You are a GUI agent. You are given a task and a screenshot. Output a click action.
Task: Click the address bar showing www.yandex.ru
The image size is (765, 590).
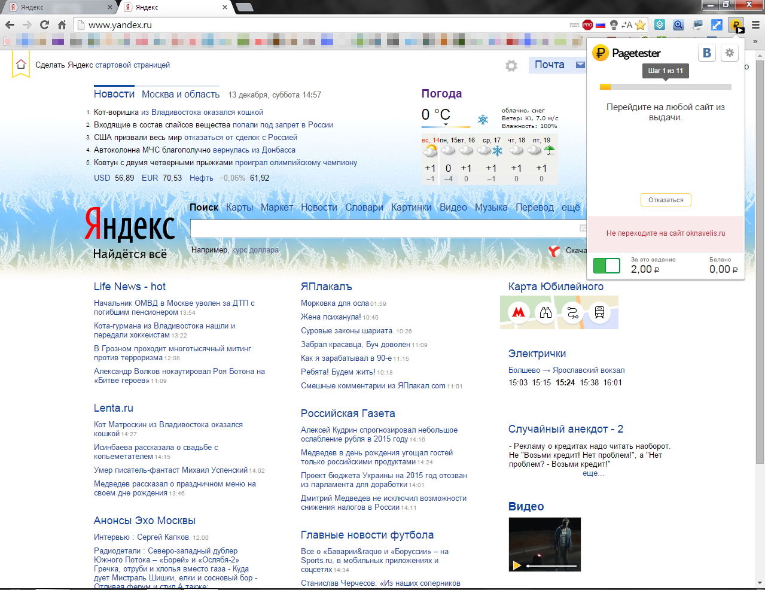click(323, 25)
